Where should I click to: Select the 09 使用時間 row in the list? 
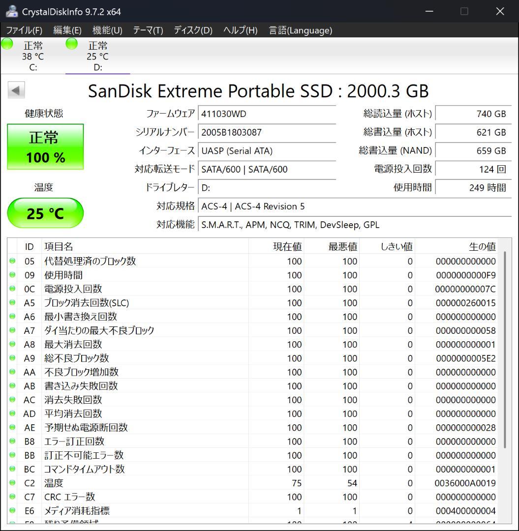(x=148, y=275)
